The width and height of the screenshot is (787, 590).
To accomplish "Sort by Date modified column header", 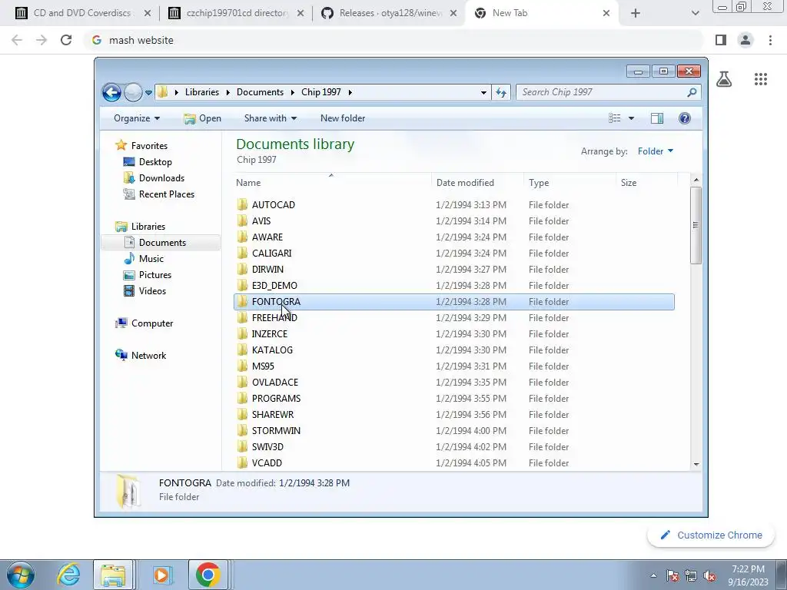I will (x=477, y=183).
